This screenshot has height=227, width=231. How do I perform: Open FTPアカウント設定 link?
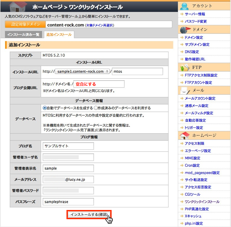(x=198, y=82)
